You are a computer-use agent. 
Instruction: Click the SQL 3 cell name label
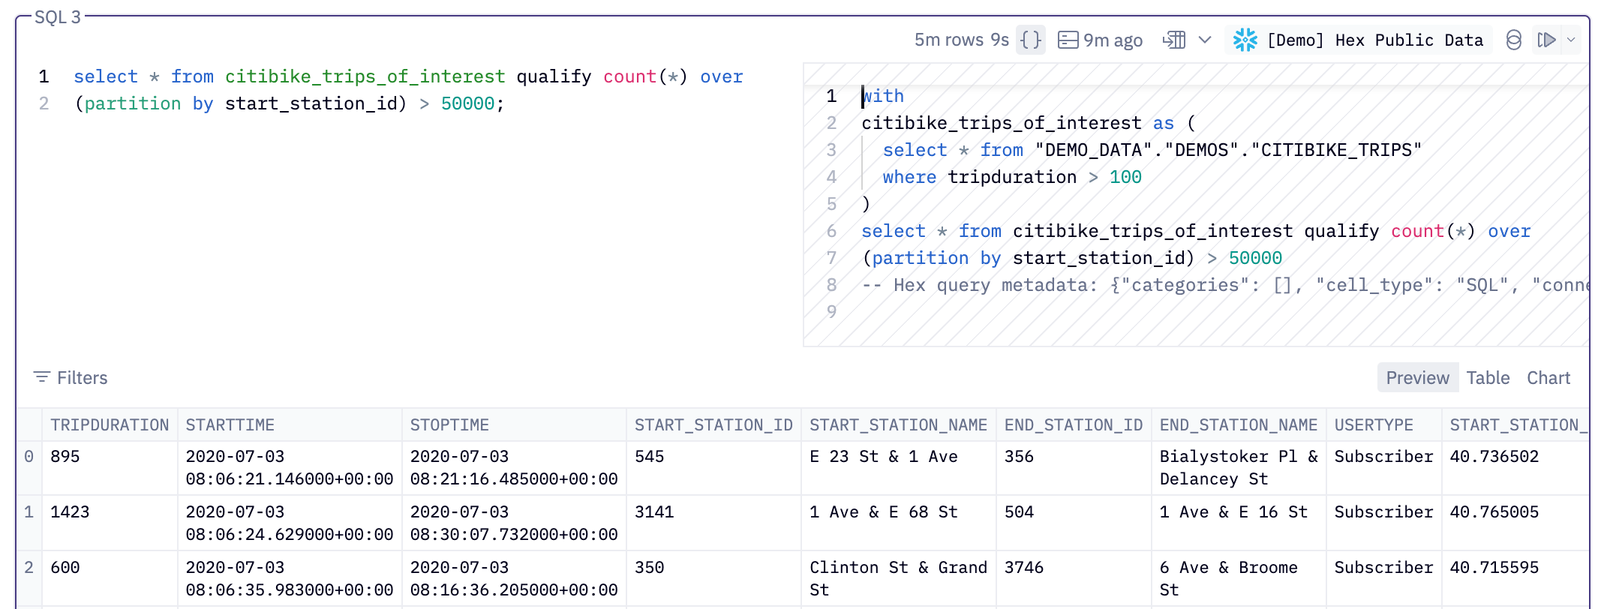coord(58,17)
